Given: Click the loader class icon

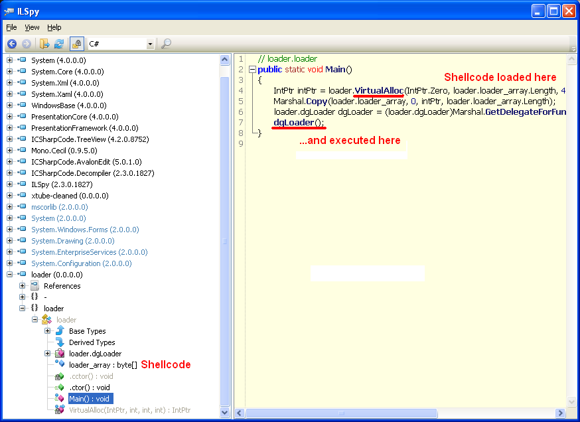Looking at the screenshot, I should (46, 320).
